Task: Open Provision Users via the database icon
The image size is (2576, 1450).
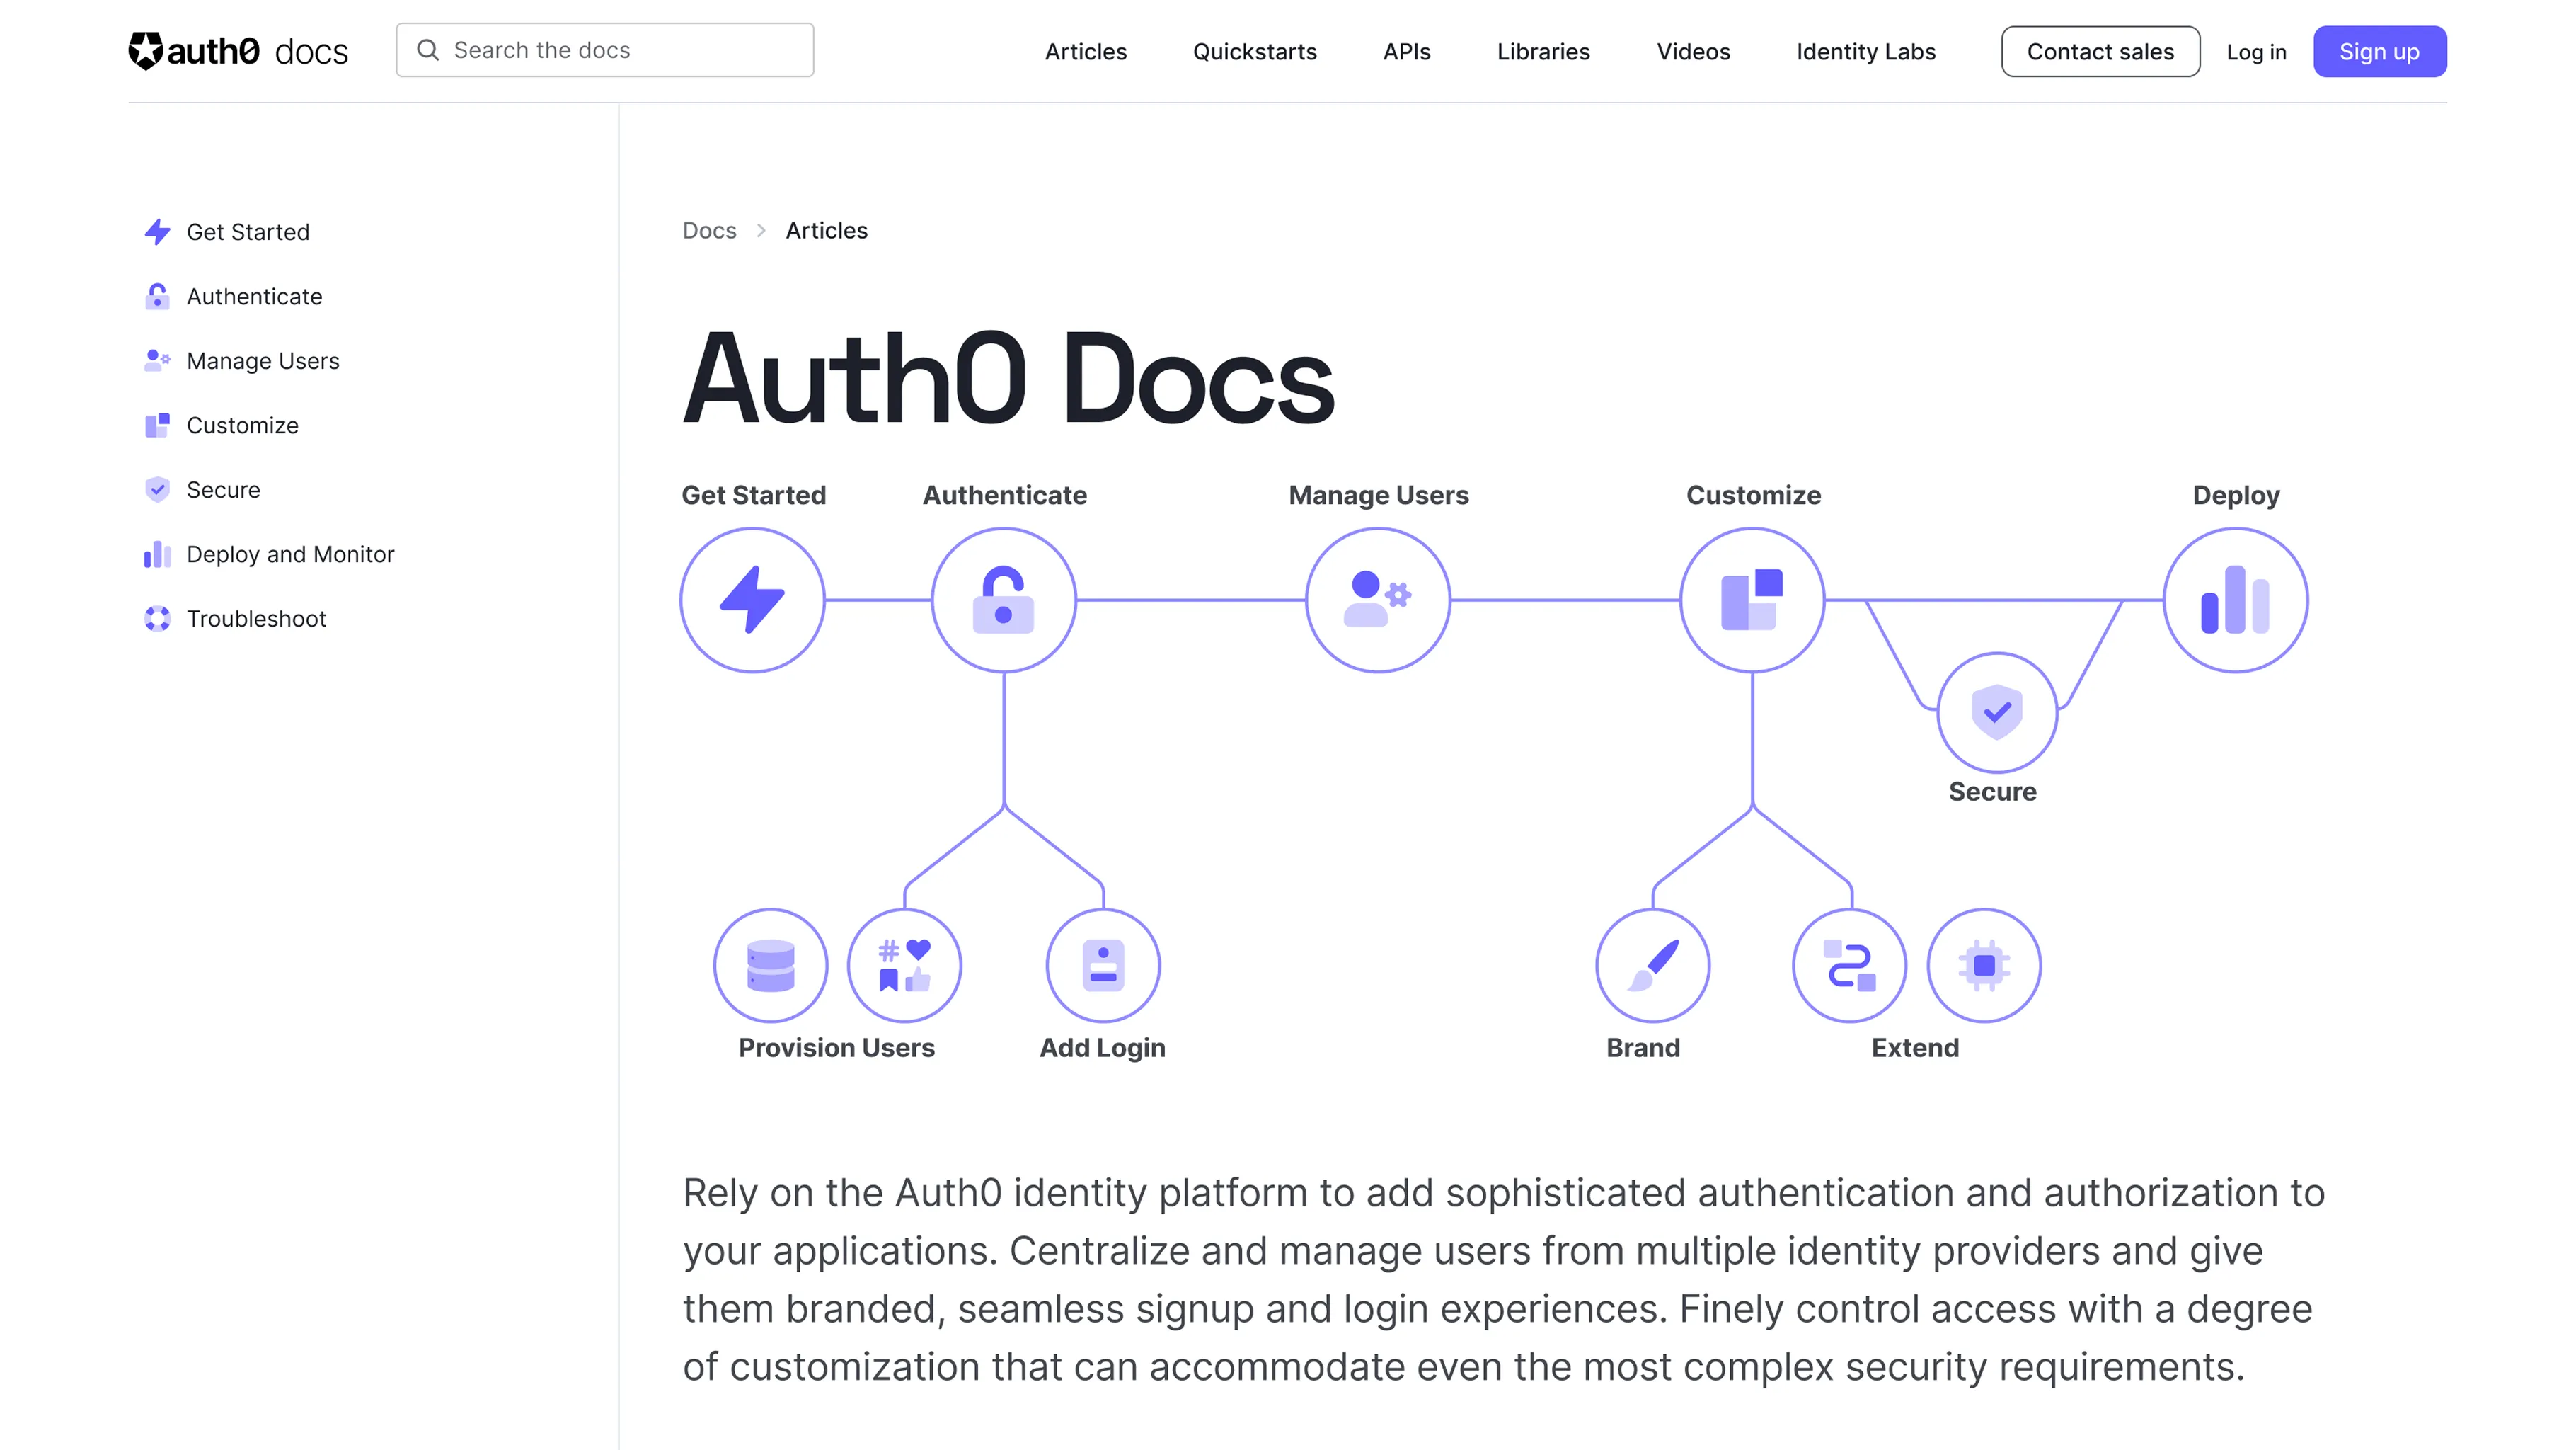Action: point(770,964)
